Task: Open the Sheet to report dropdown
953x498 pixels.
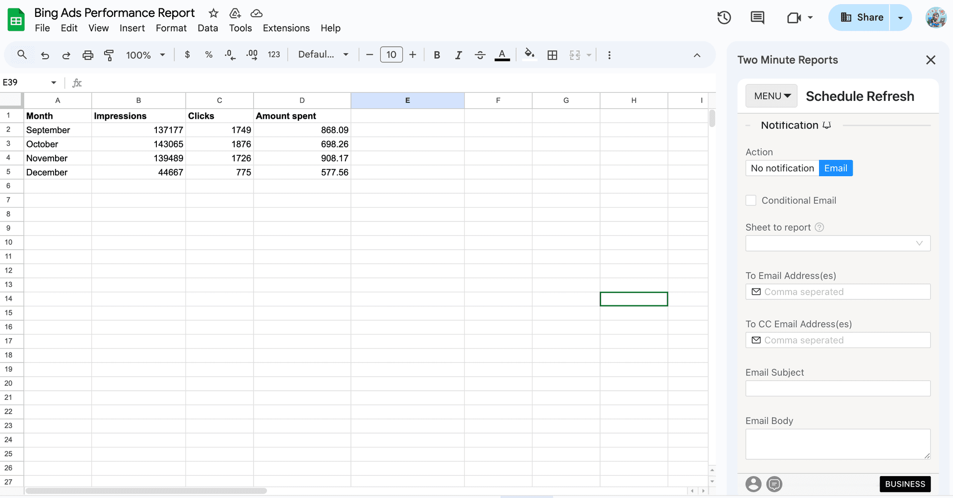Action: click(x=837, y=243)
